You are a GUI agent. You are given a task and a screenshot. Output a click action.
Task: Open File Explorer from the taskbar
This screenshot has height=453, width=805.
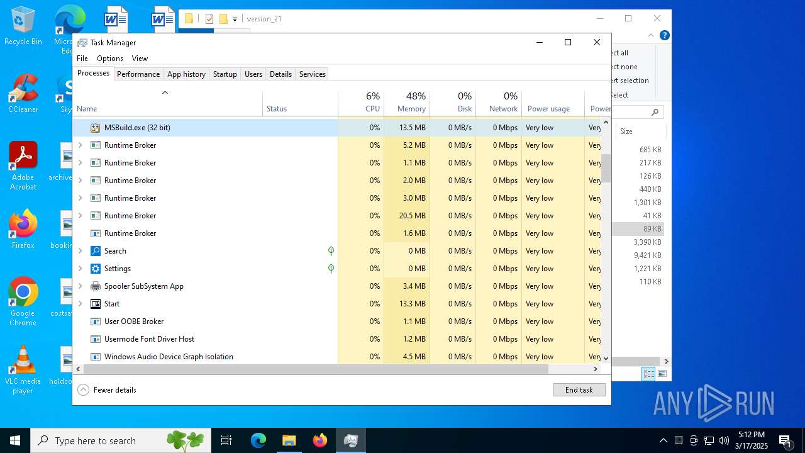289,440
